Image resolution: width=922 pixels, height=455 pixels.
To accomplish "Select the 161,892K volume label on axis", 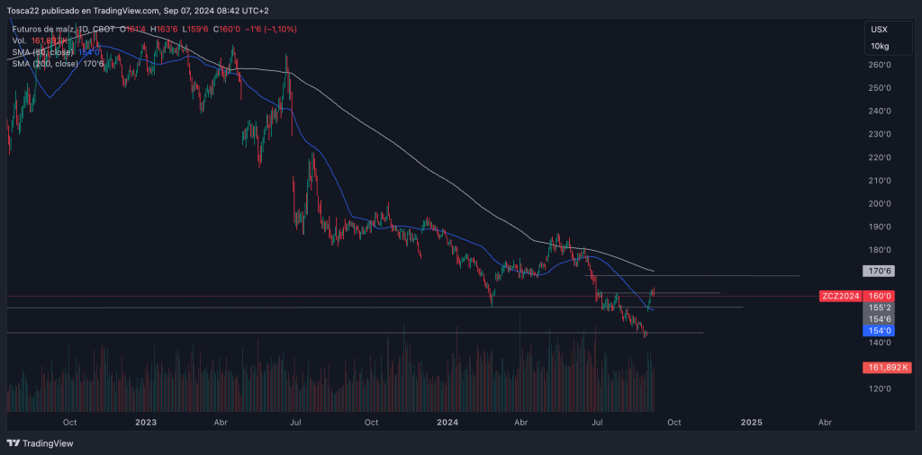I will tap(887, 367).
